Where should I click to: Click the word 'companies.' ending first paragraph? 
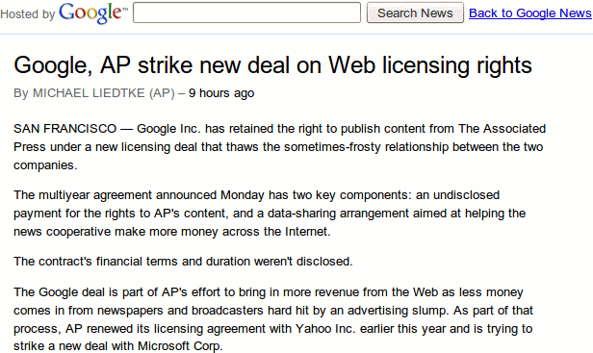pos(45,165)
